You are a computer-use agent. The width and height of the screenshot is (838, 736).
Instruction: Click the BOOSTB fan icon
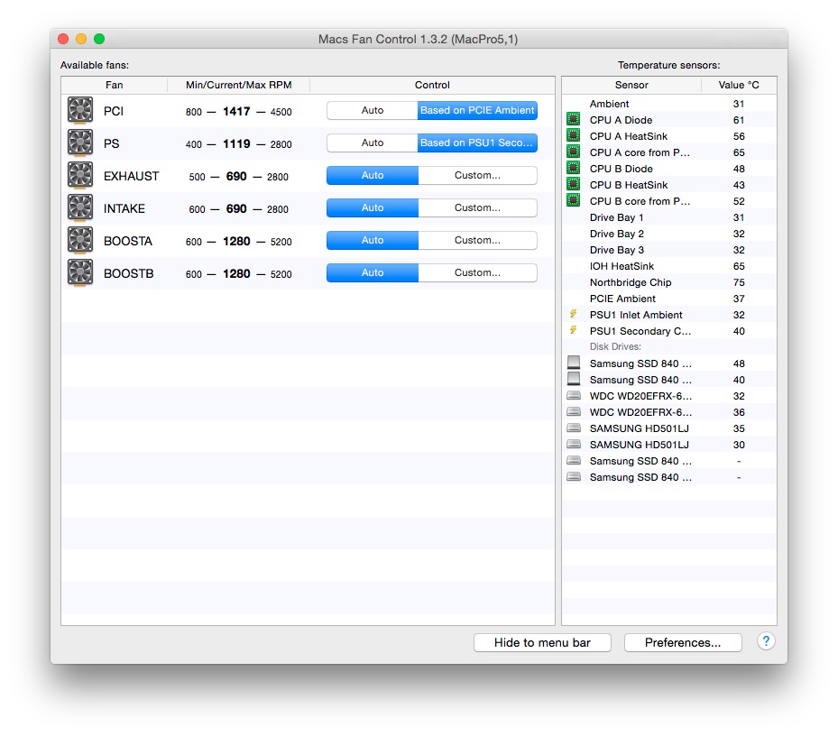tap(80, 273)
